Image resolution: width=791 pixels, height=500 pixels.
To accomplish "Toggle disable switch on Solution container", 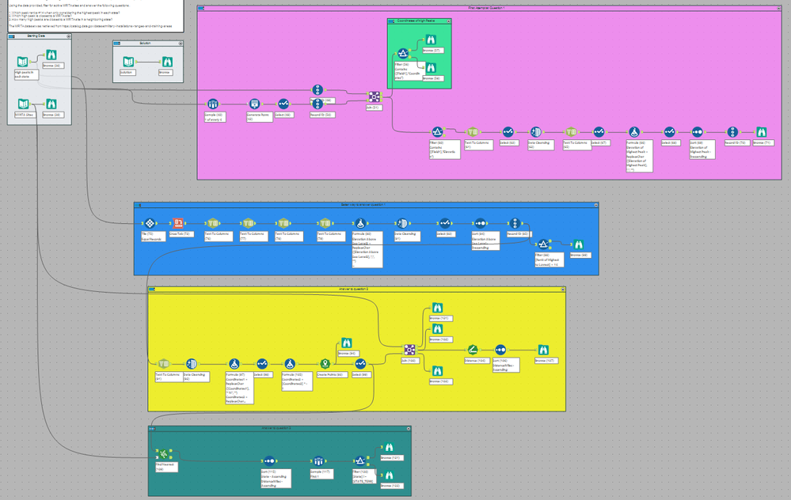I will coord(116,44).
